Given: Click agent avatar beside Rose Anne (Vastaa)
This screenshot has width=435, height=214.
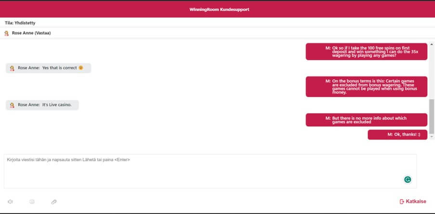Looking at the screenshot, I should pyautogui.click(x=6, y=33).
